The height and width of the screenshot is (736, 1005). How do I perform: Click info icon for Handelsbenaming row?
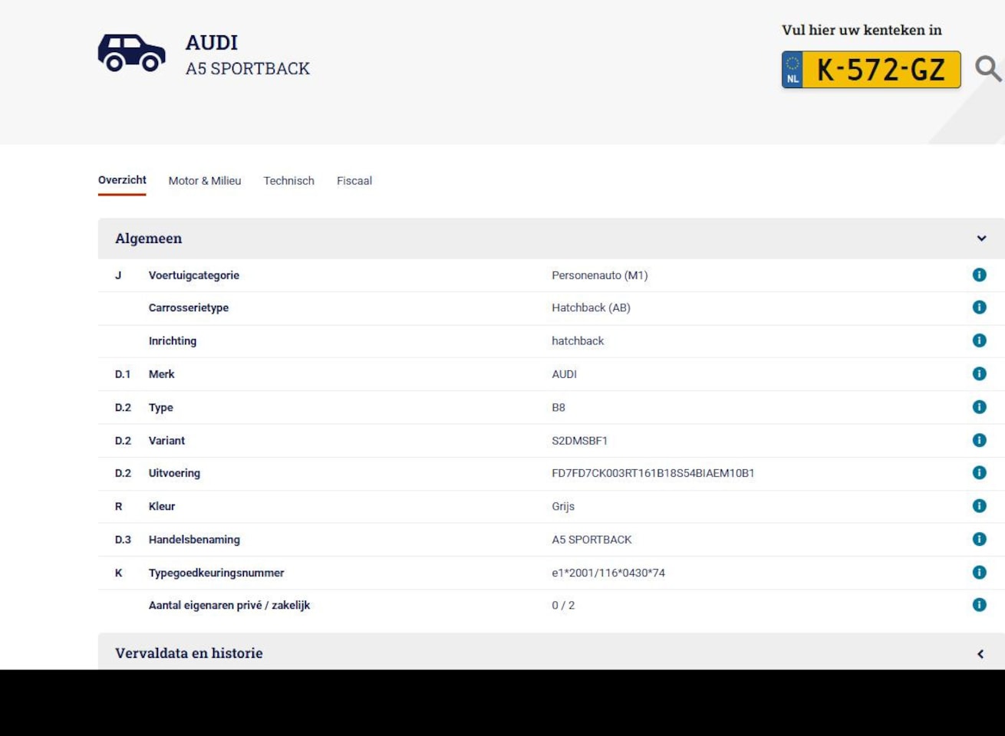(x=979, y=539)
